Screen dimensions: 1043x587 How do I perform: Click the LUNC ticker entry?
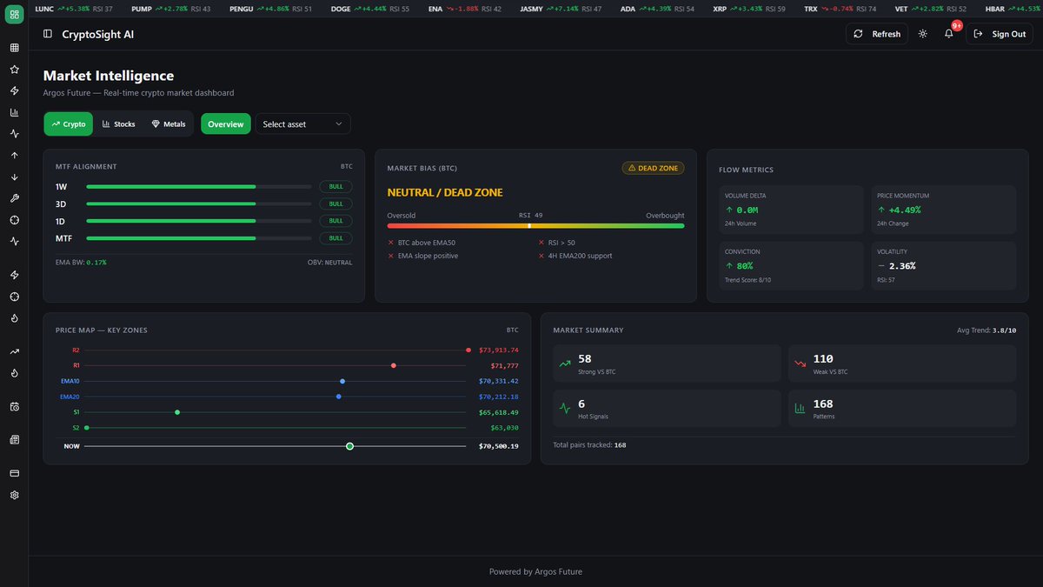(x=74, y=9)
